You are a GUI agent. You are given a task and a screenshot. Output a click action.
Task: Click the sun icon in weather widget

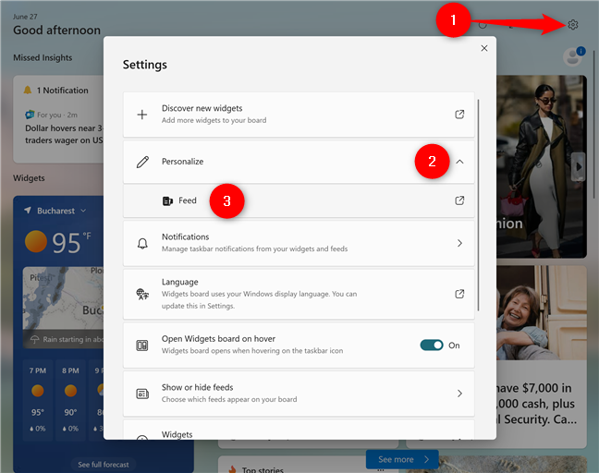click(35, 242)
